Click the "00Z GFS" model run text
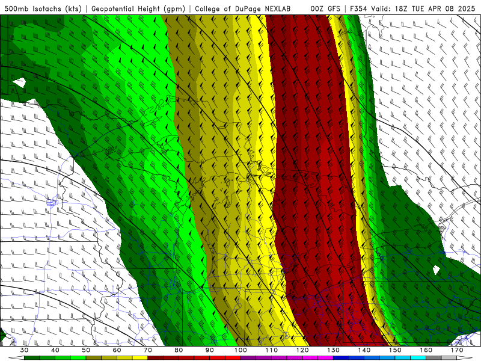This screenshot has height=361, width=481. pos(325,8)
